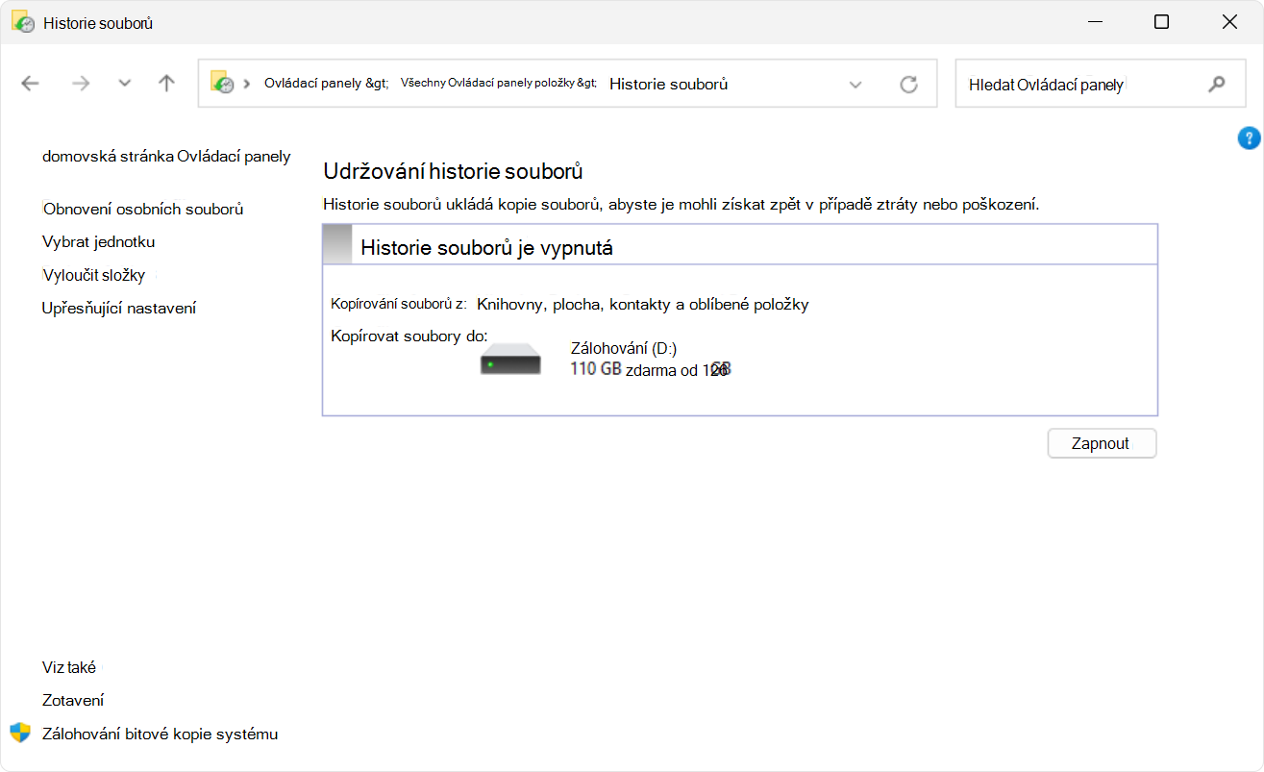Go forward with the right arrow
1264x772 pixels.
pyautogui.click(x=81, y=84)
